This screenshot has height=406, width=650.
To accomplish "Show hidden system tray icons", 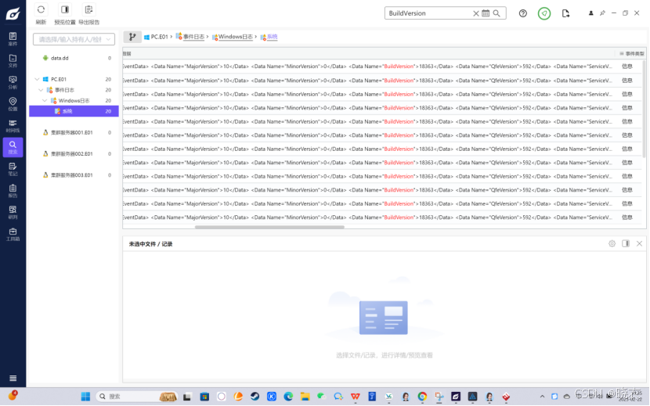I will point(542,397).
